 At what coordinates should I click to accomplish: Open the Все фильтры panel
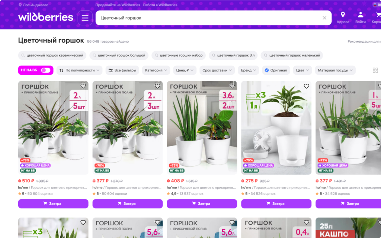click(x=122, y=70)
